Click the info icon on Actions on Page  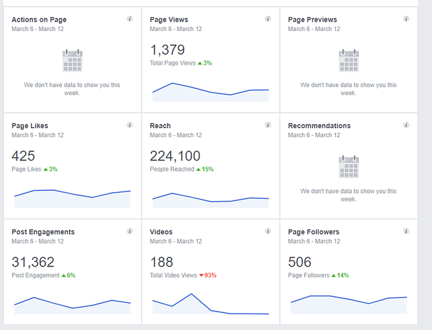coord(130,19)
